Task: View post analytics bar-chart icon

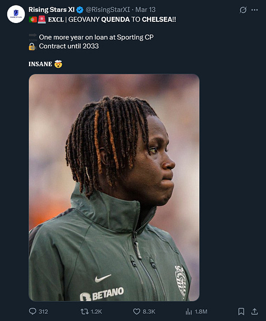Action: pyautogui.click(x=189, y=311)
